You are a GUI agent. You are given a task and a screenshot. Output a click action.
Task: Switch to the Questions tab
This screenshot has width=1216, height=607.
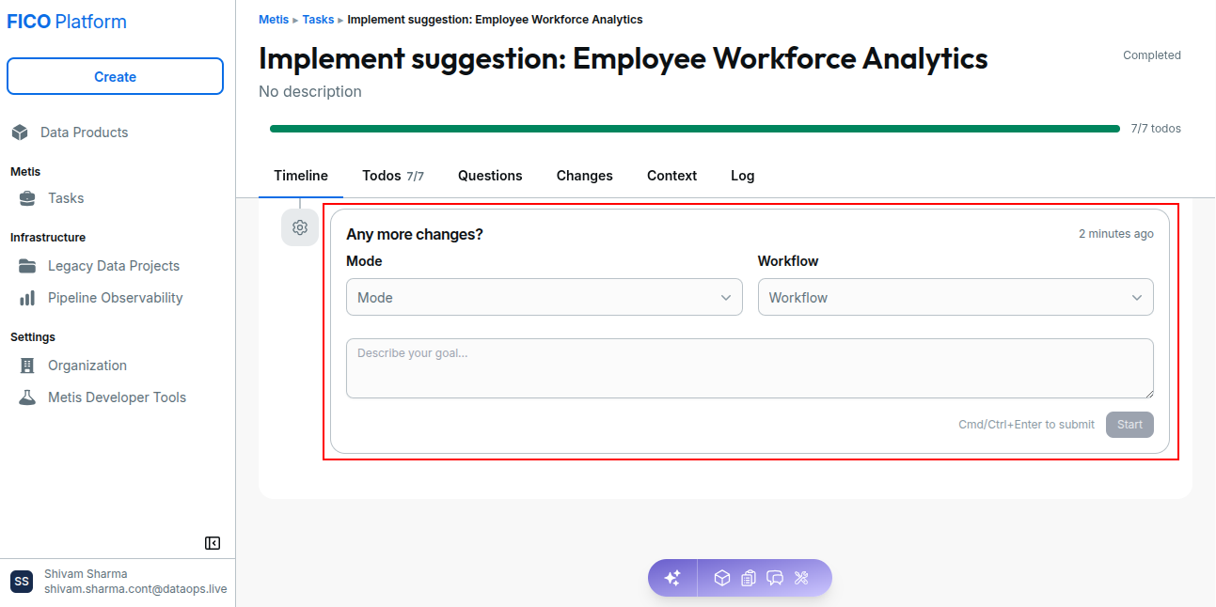[x=490, y=176]
